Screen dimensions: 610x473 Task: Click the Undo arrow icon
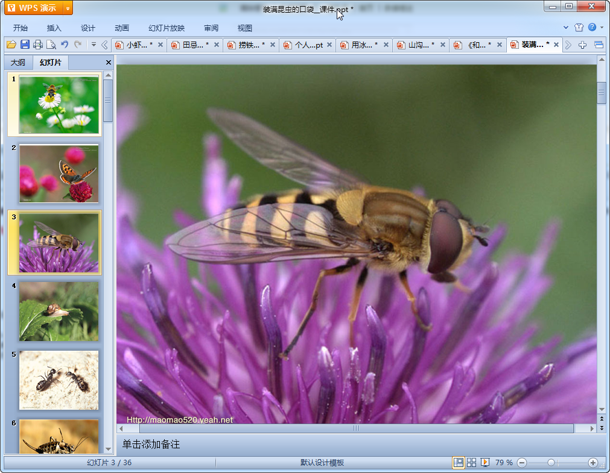pyautogui.click(x=65, y=45)
